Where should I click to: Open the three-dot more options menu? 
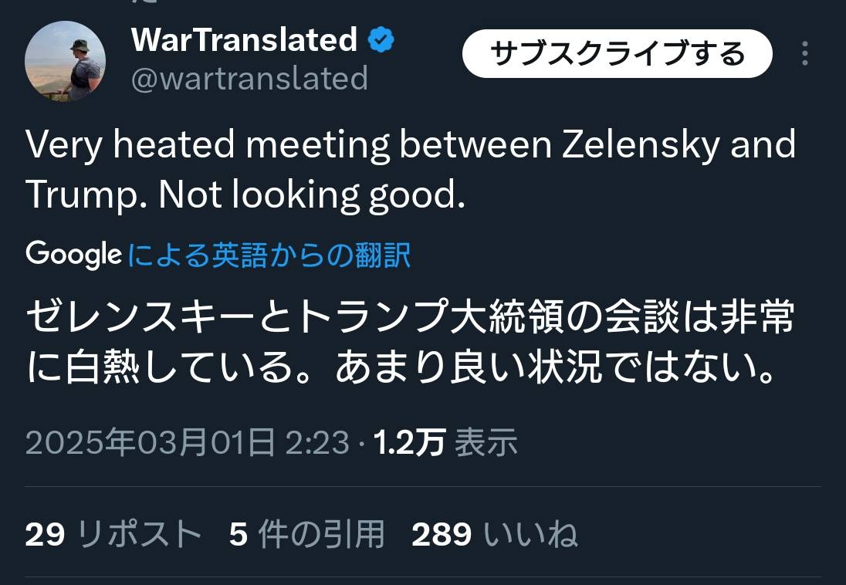click(805, 53)
